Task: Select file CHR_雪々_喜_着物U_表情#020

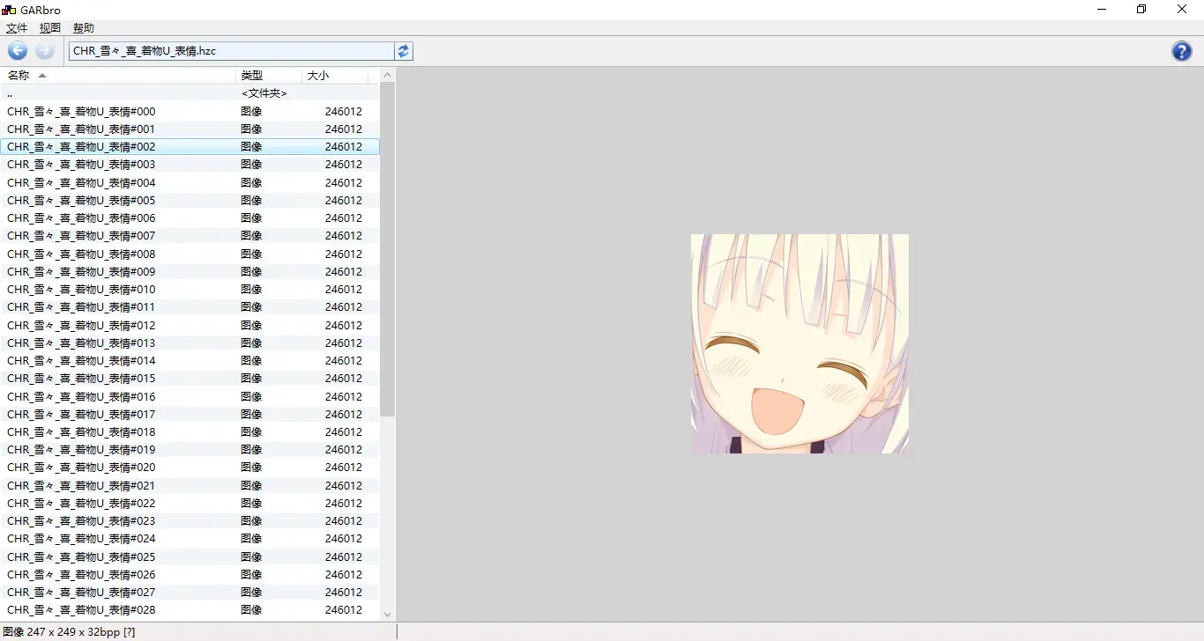Action: click(x=190, y=468)
